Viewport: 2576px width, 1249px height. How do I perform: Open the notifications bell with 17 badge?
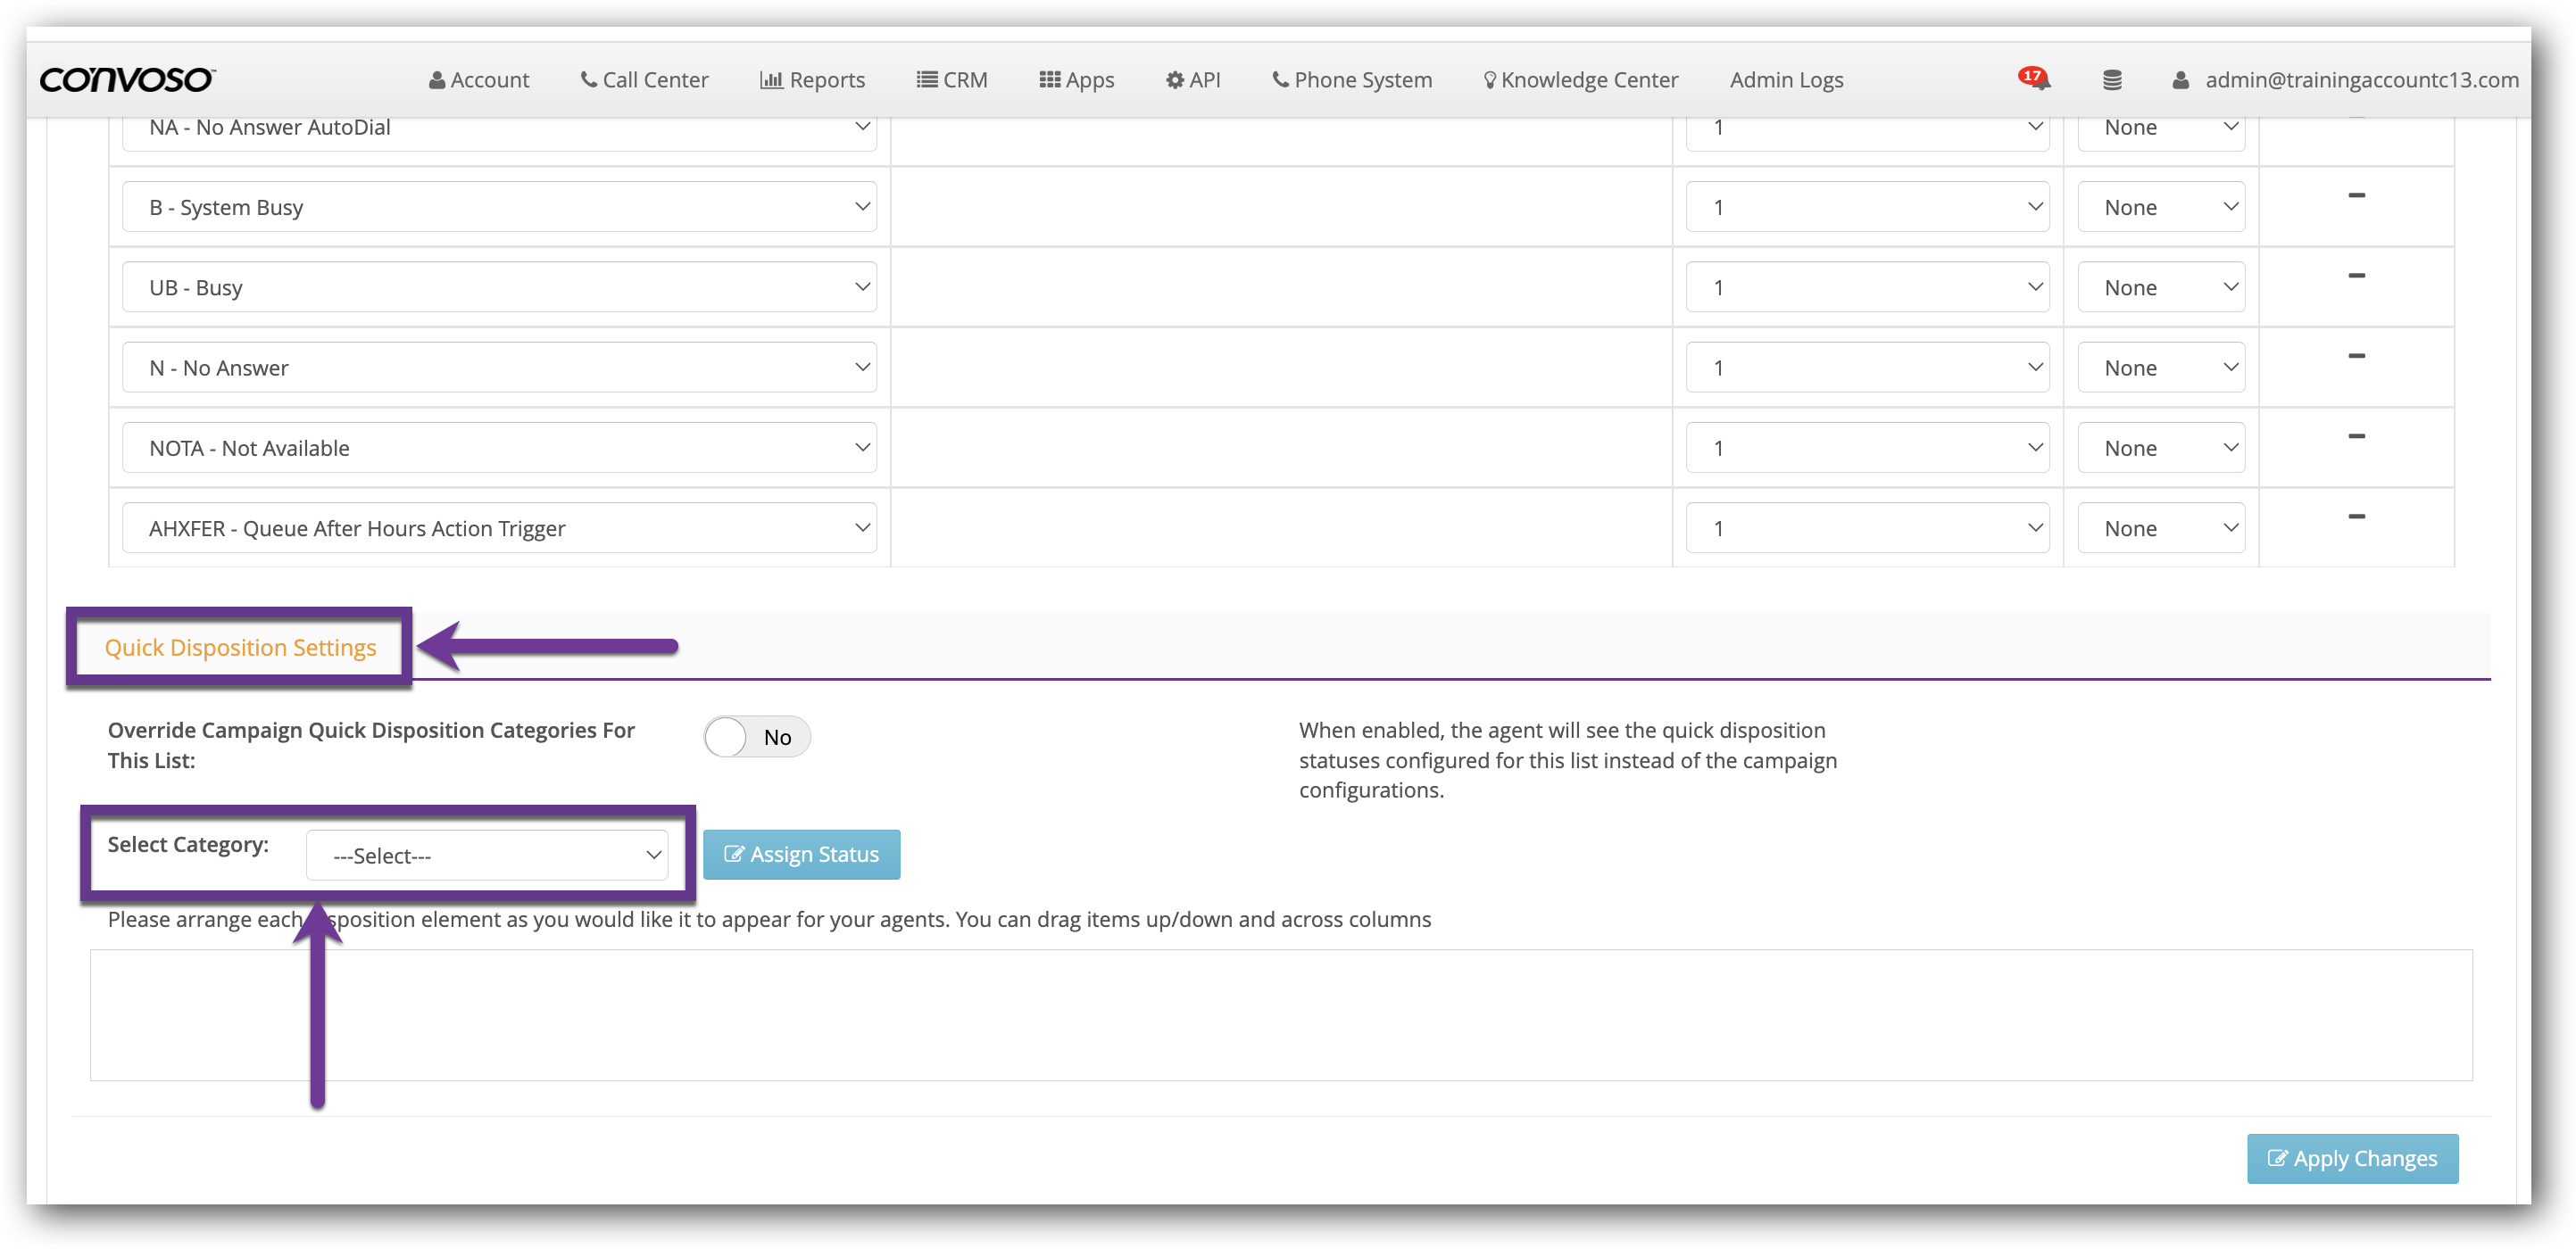(x=2034, y=79)
